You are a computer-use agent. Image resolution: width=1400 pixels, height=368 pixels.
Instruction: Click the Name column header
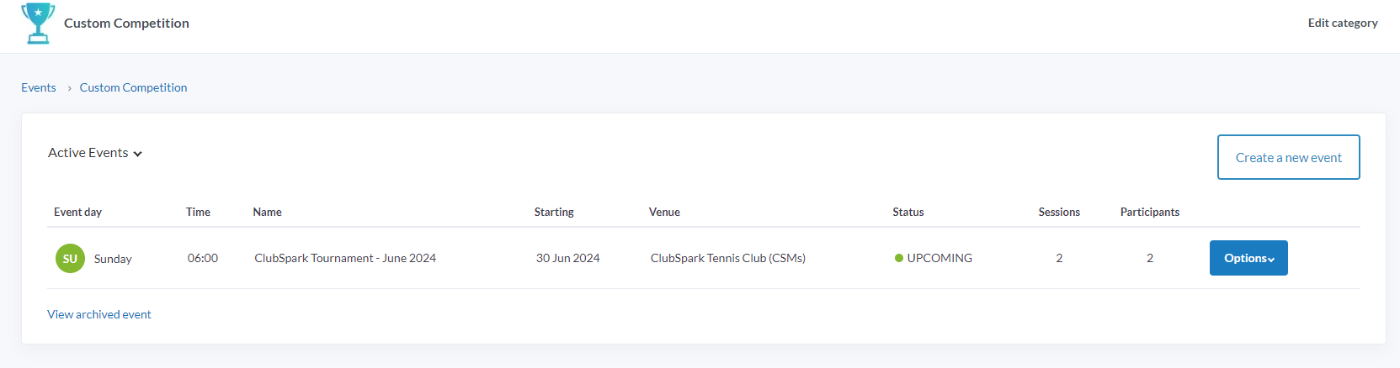click(x=267, y=212)
